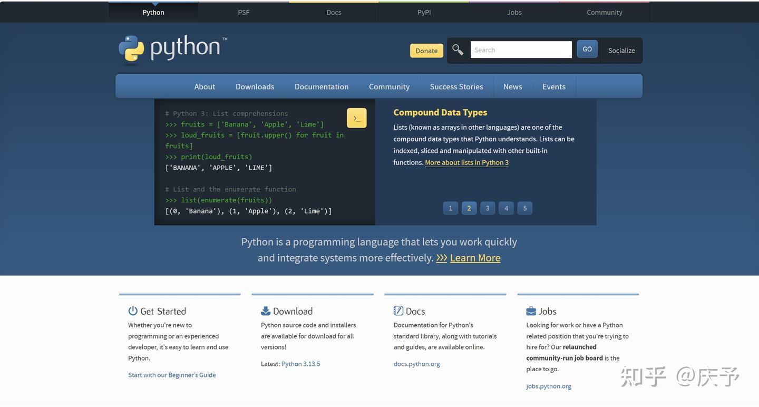Launch the interactive Python shell prompt icon
Screen dimensions: 759x407
(x=357, y=117)
